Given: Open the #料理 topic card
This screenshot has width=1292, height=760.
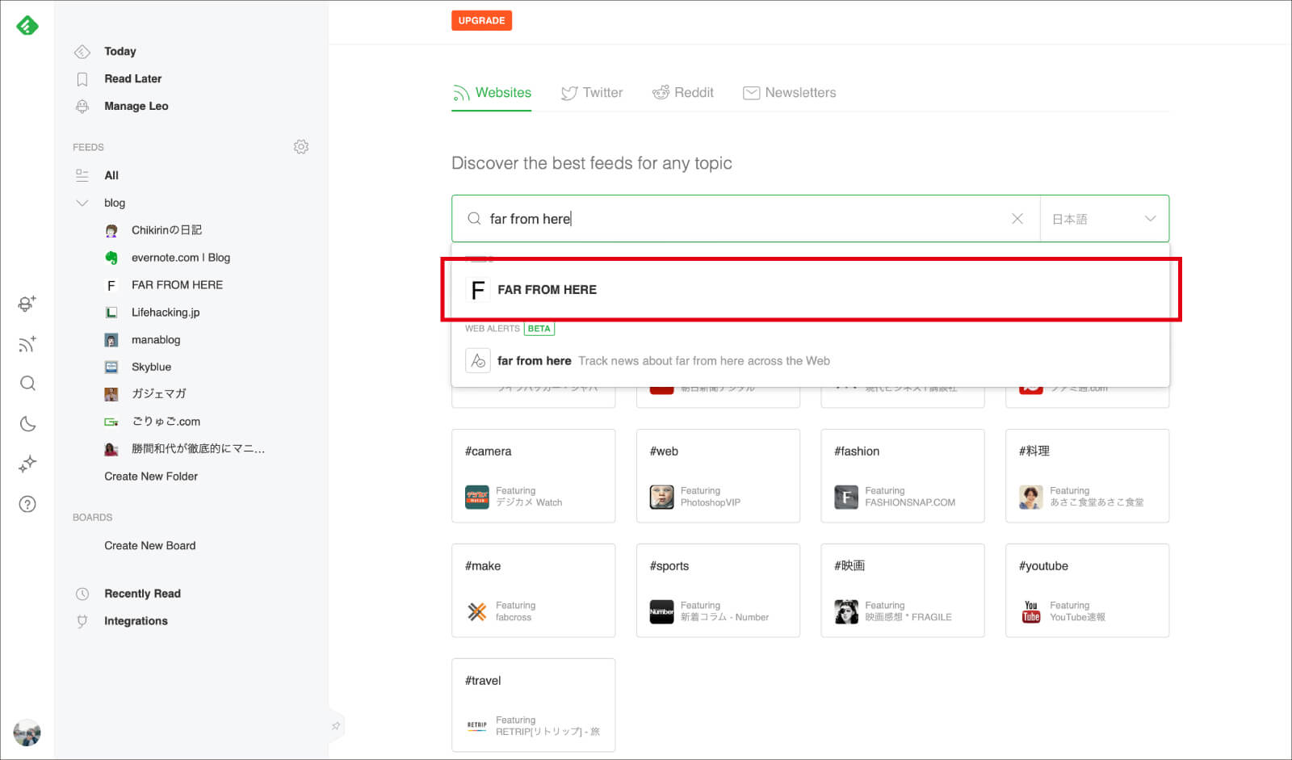Looking at the screenshot, I should (x=1088, y=476).
